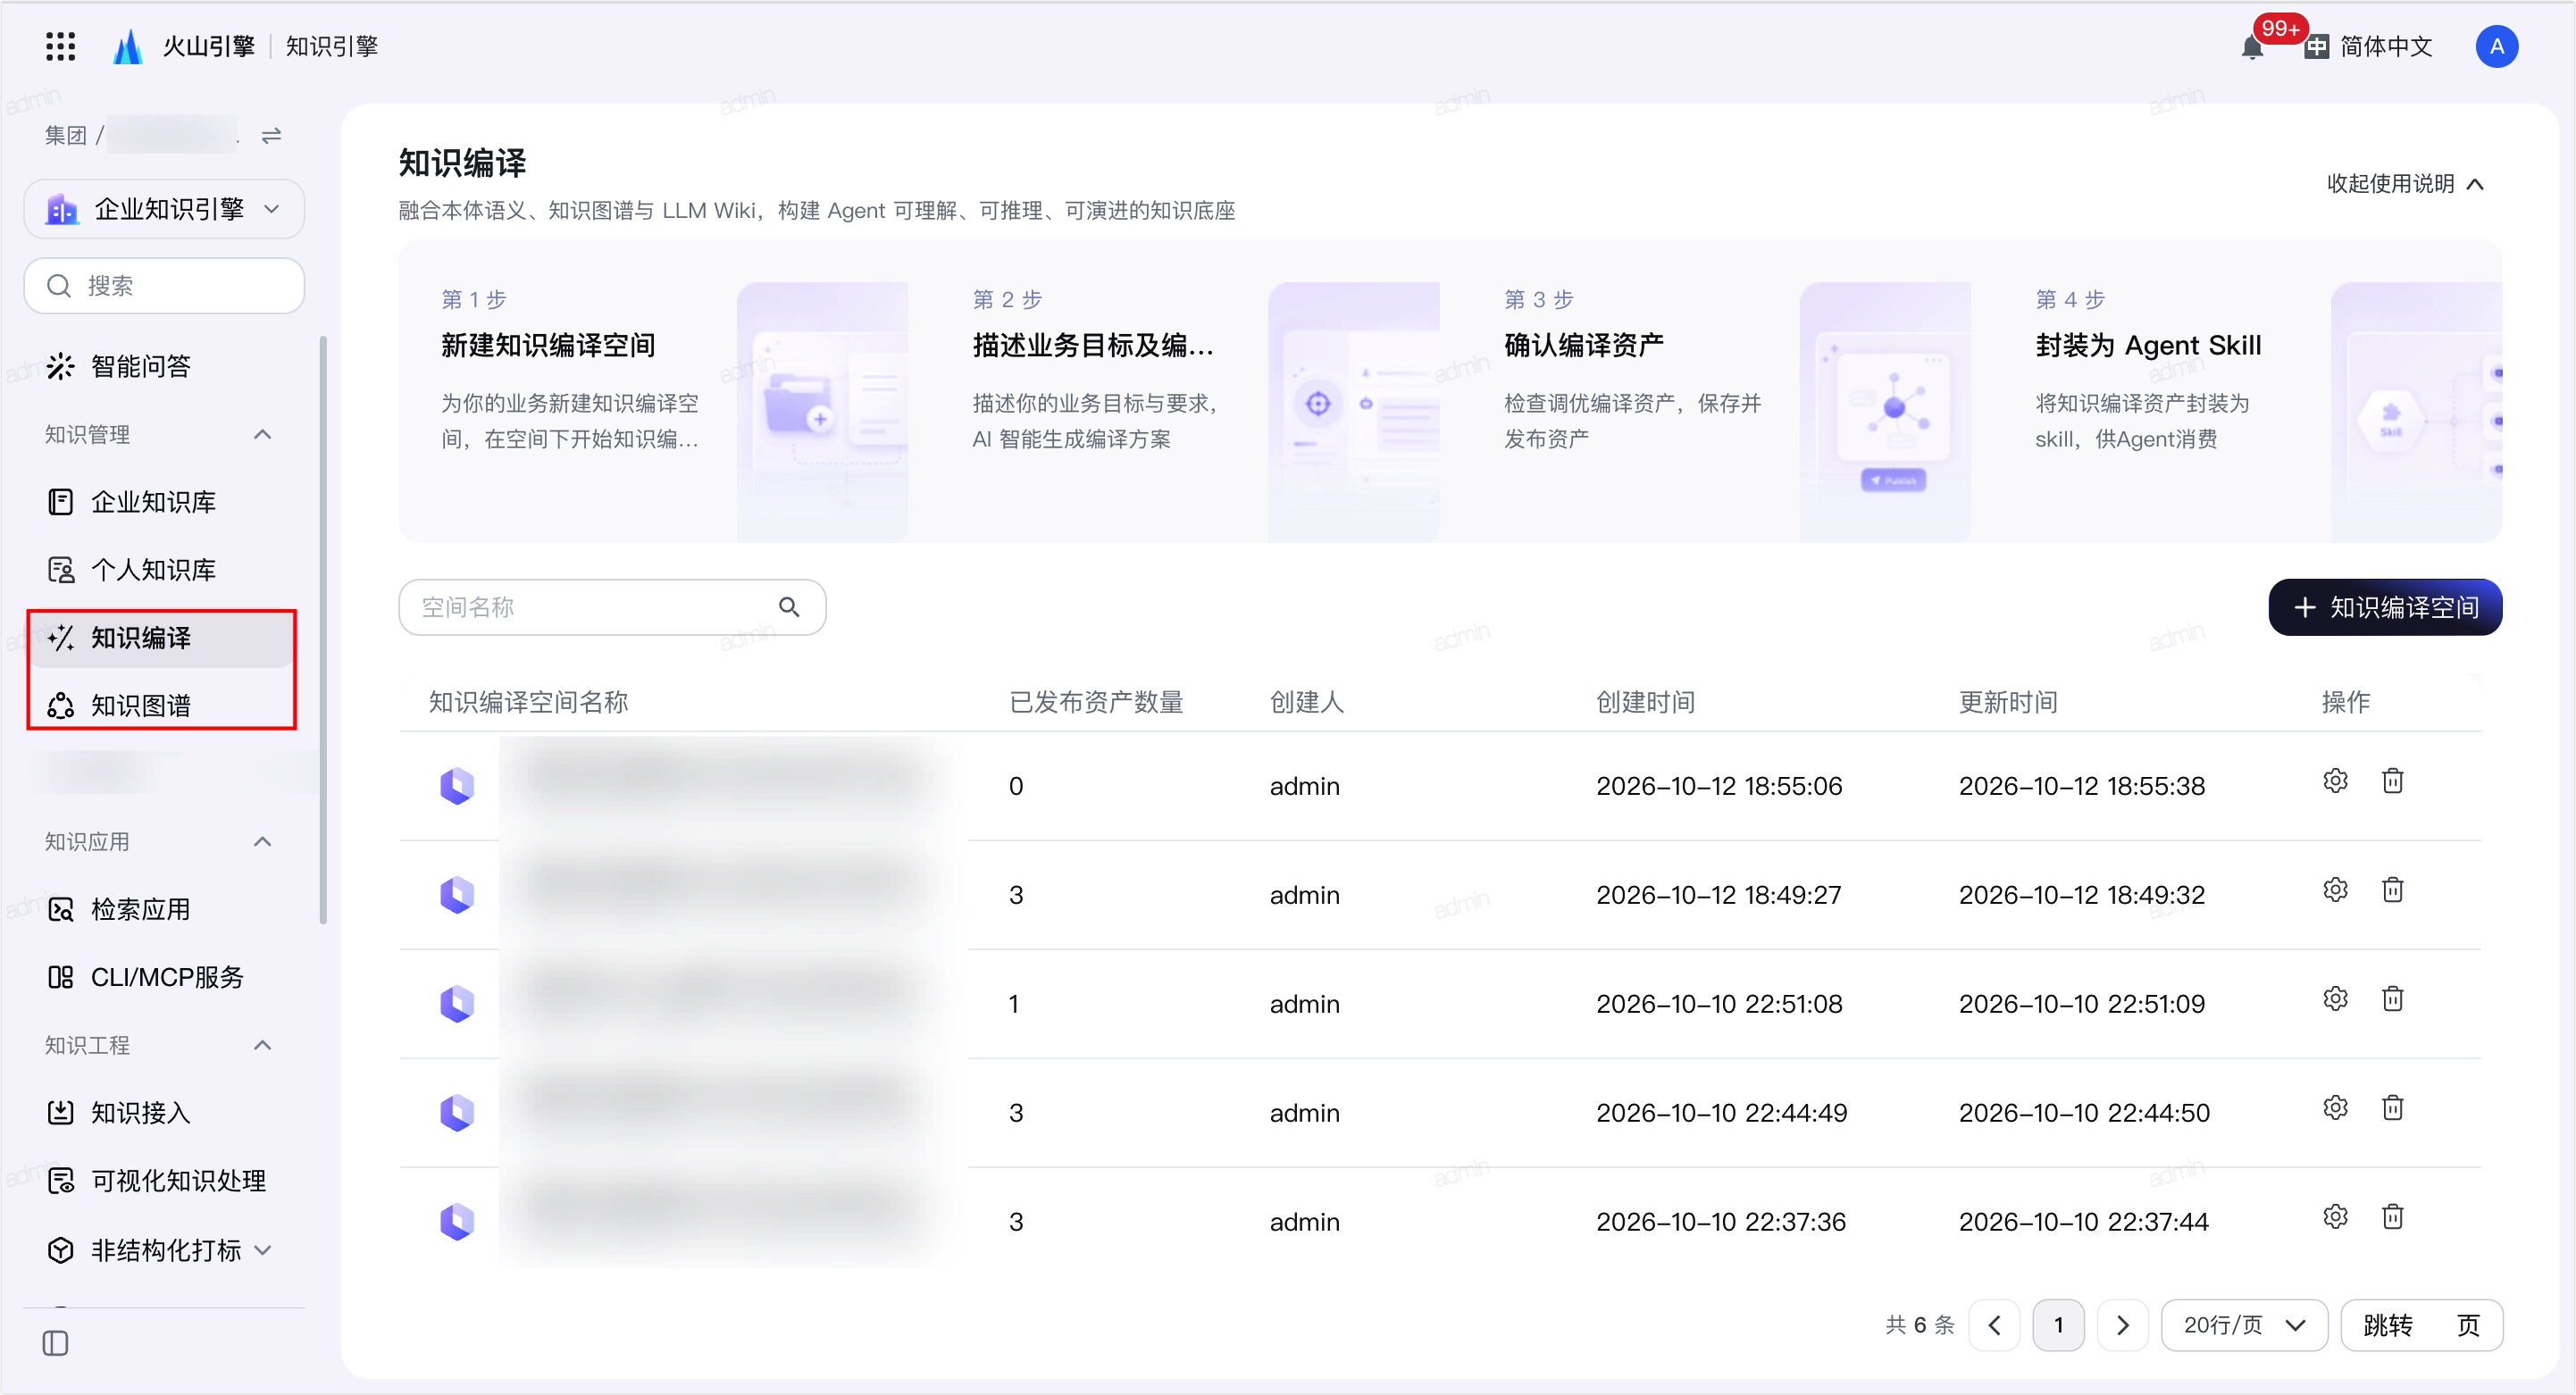Open settings for the 22:37:36 row
2576x1395 pixels.
pos(2335,1217)
